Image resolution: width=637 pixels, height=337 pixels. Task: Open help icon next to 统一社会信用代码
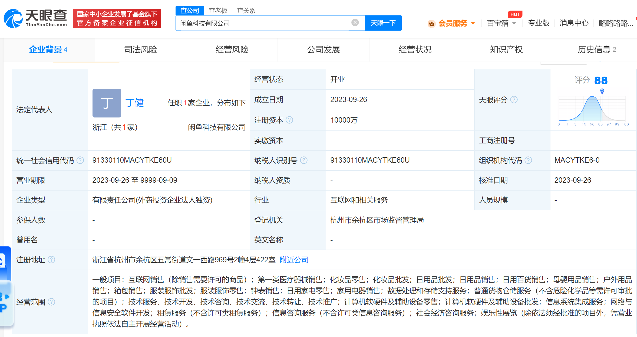point(80,160)
